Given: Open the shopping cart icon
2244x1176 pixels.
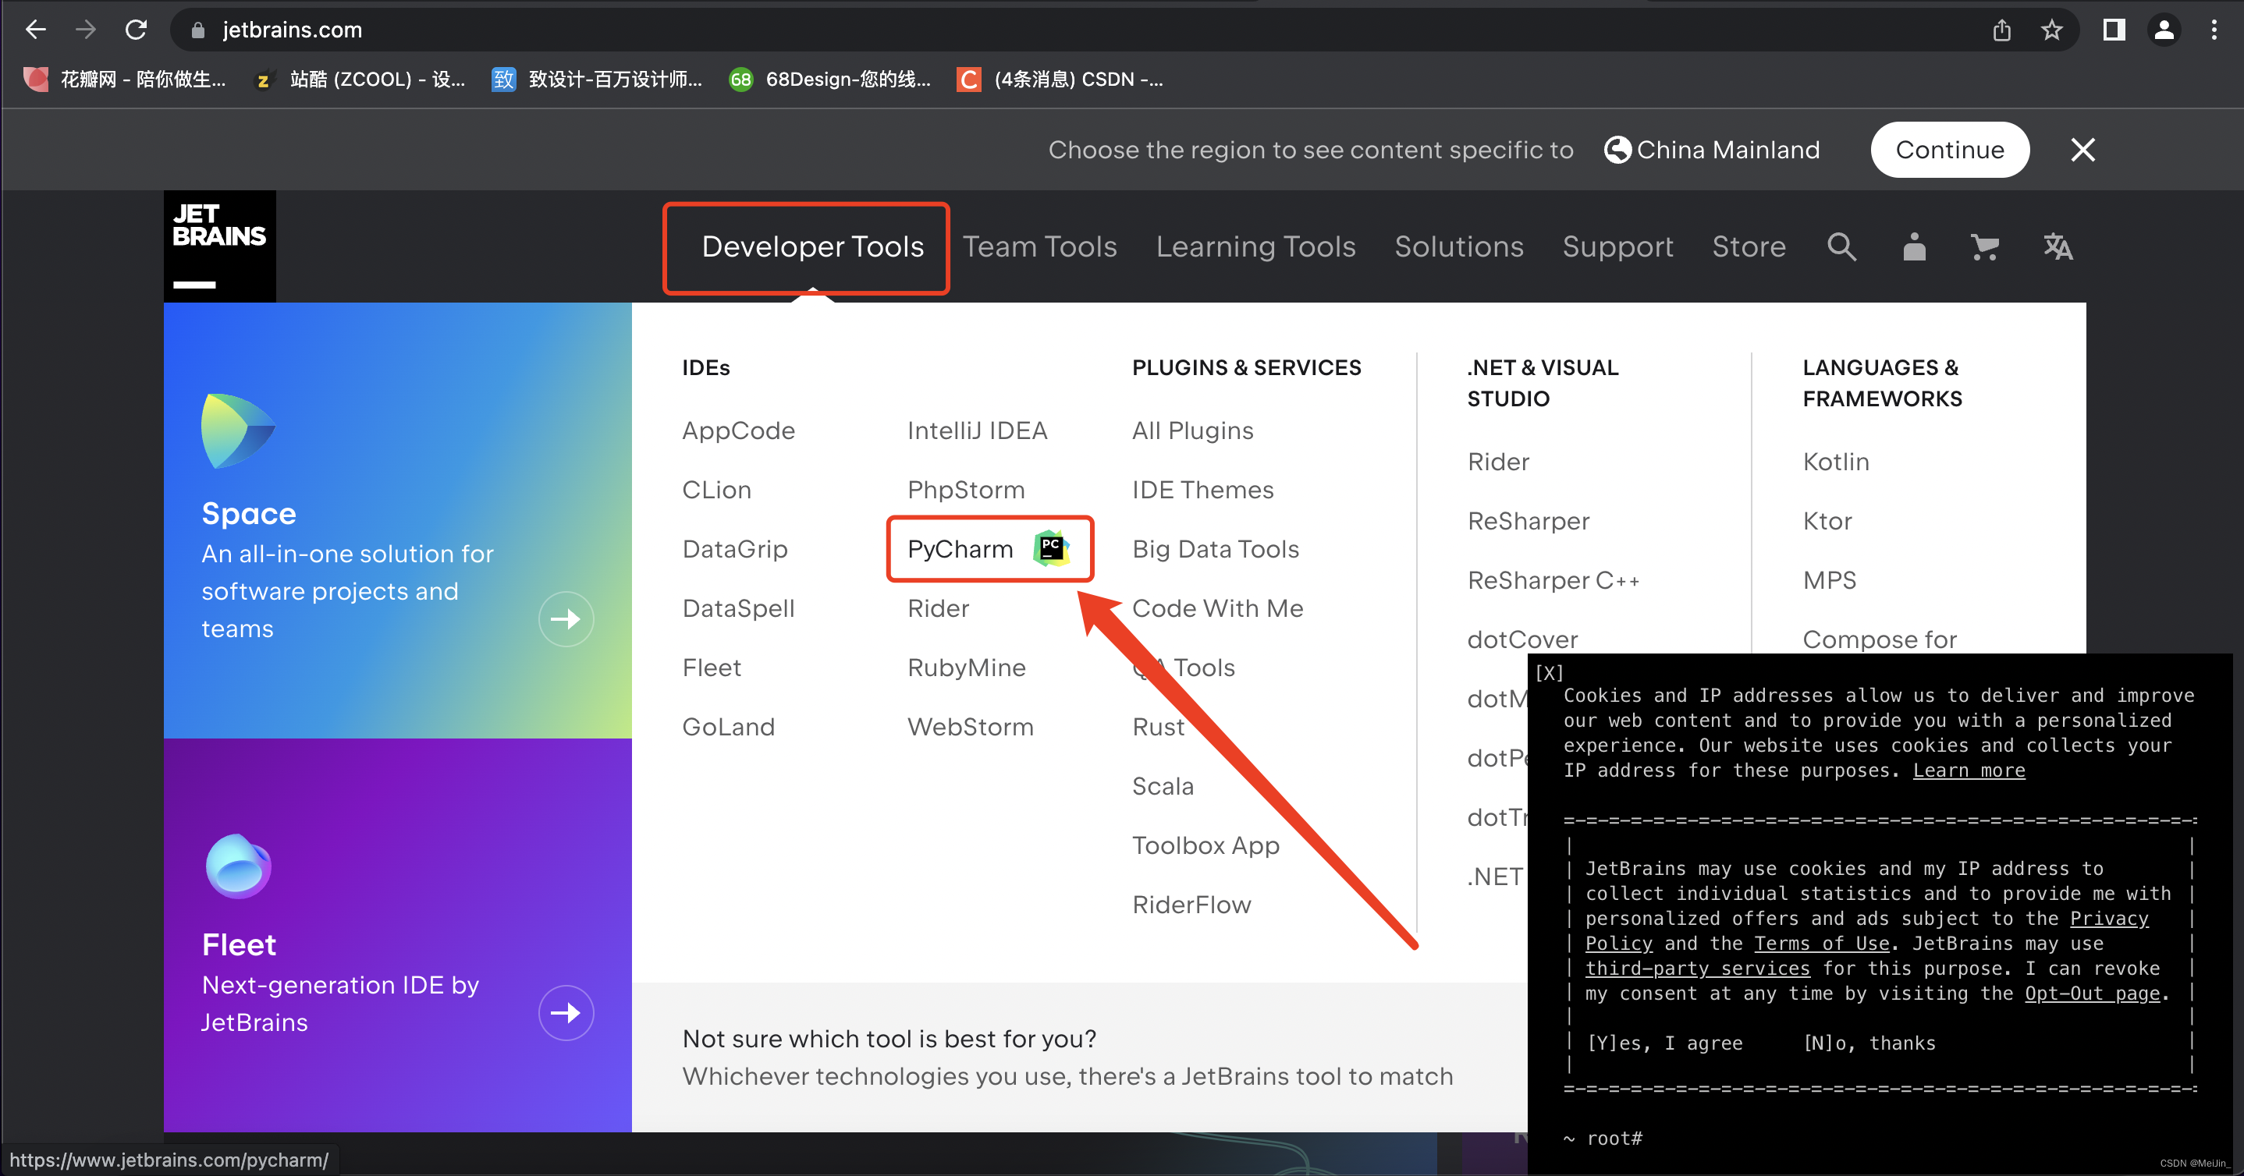Looking at the screenshot, I should click(1985, 246).
